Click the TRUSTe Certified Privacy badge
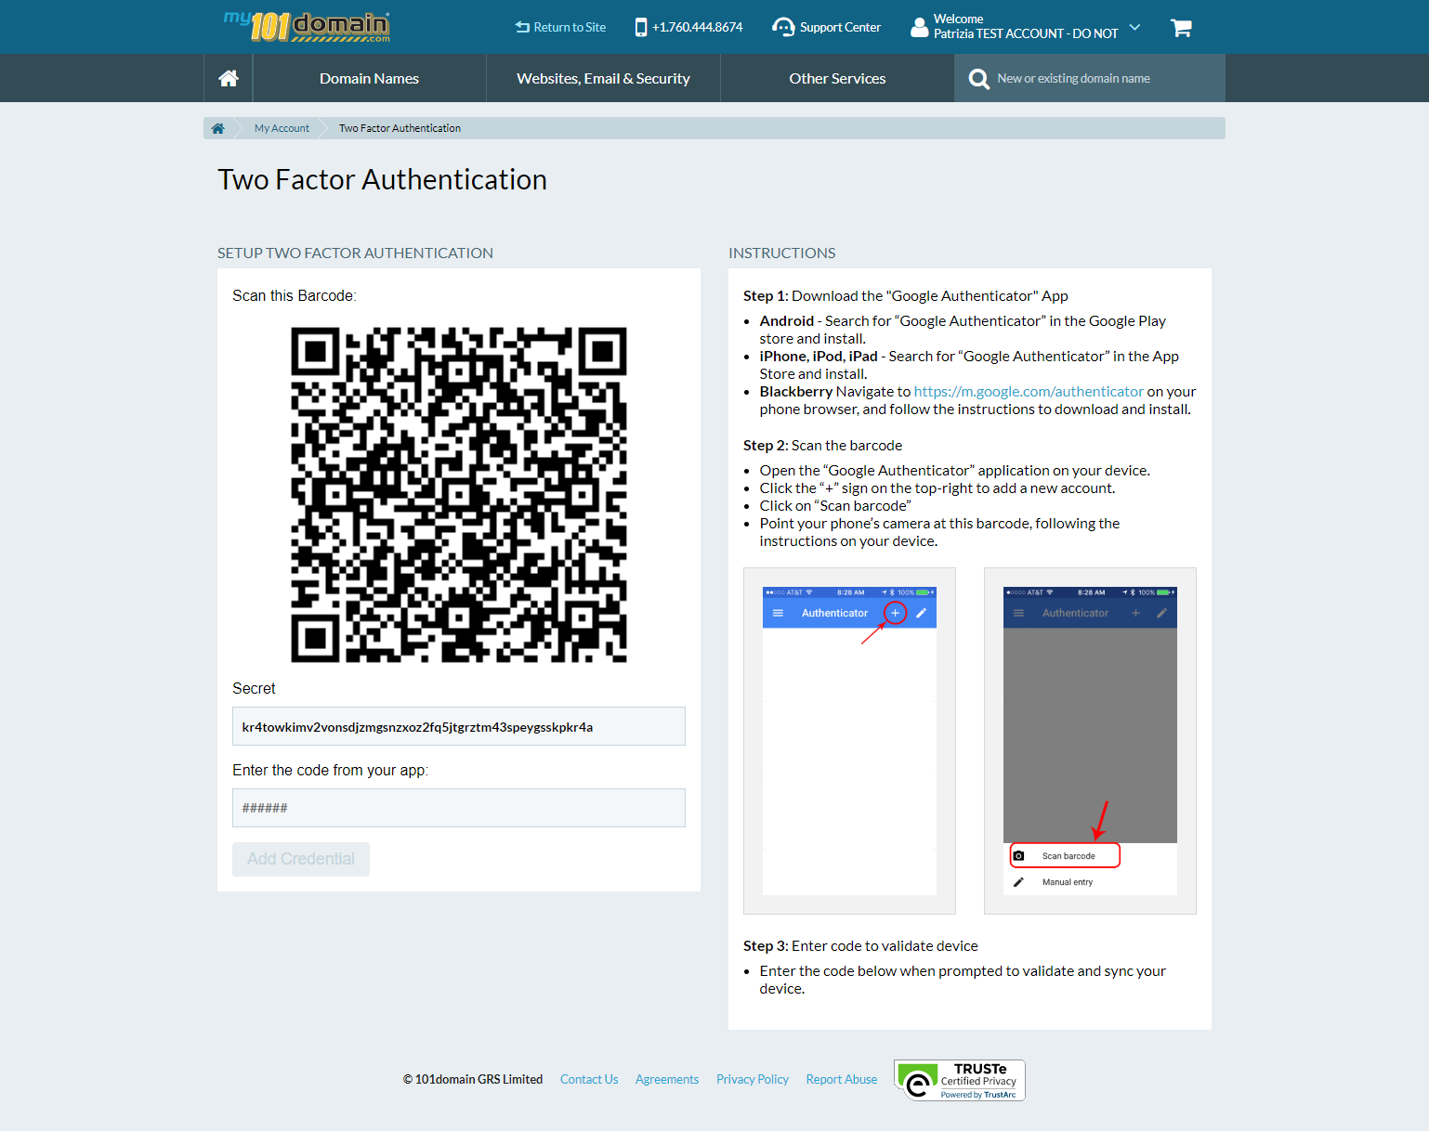The height and width of the screenshot is (1131, 1429). tap(960, 1080)
